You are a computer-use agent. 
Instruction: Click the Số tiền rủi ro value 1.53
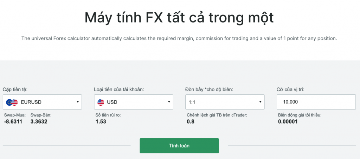[x=101, y=122]
